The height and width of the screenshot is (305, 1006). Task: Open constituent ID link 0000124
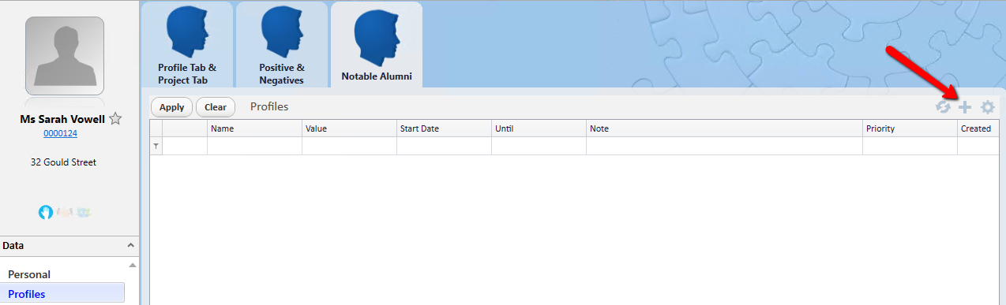(60, 133)
